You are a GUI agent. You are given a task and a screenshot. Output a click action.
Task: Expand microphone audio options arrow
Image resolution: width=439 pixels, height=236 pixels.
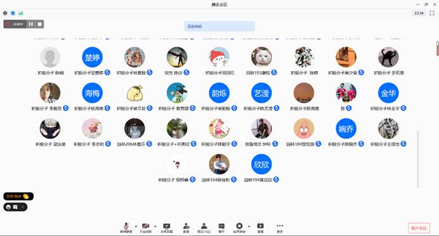coord(136,226)
